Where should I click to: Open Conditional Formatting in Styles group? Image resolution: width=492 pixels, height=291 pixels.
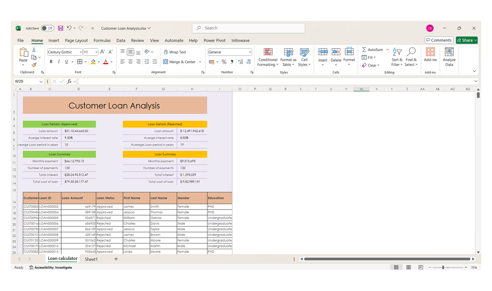(x=268, y=57)
